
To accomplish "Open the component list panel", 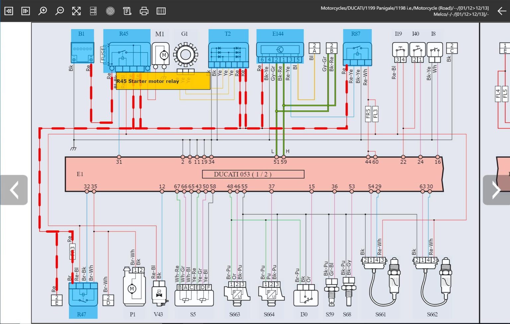I will point(93,11).
